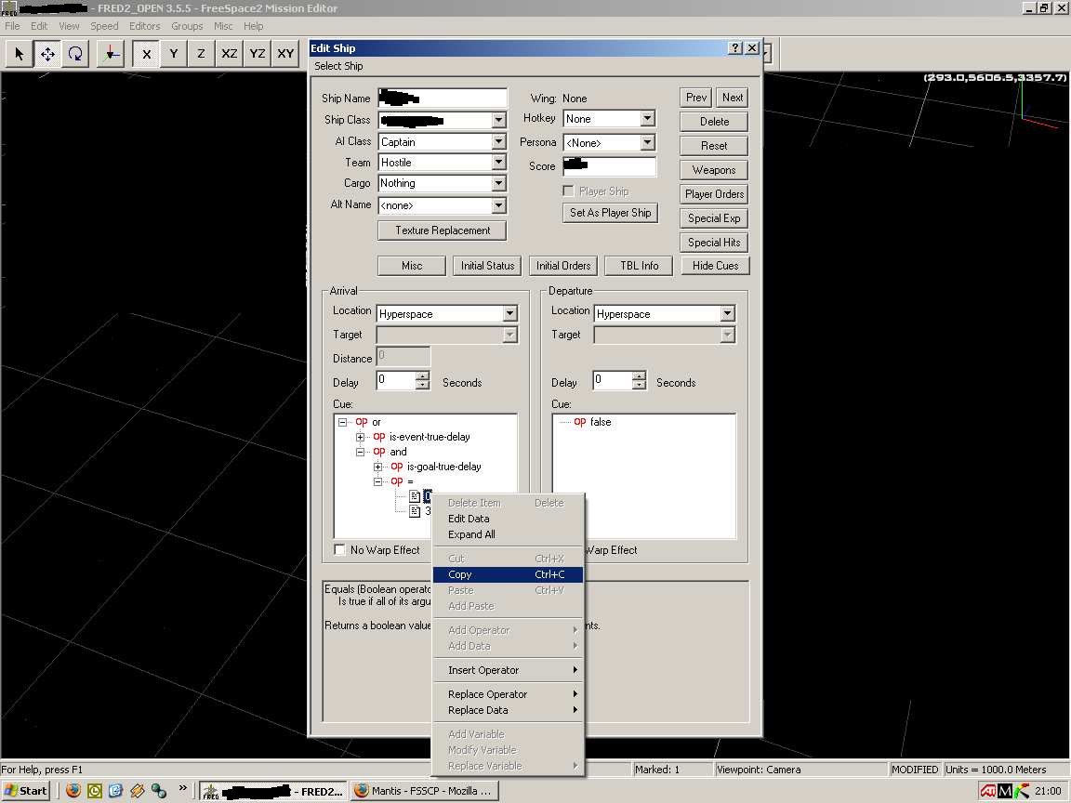Open green clock quick launch icon
The image size is (1071, 803).
94,791
